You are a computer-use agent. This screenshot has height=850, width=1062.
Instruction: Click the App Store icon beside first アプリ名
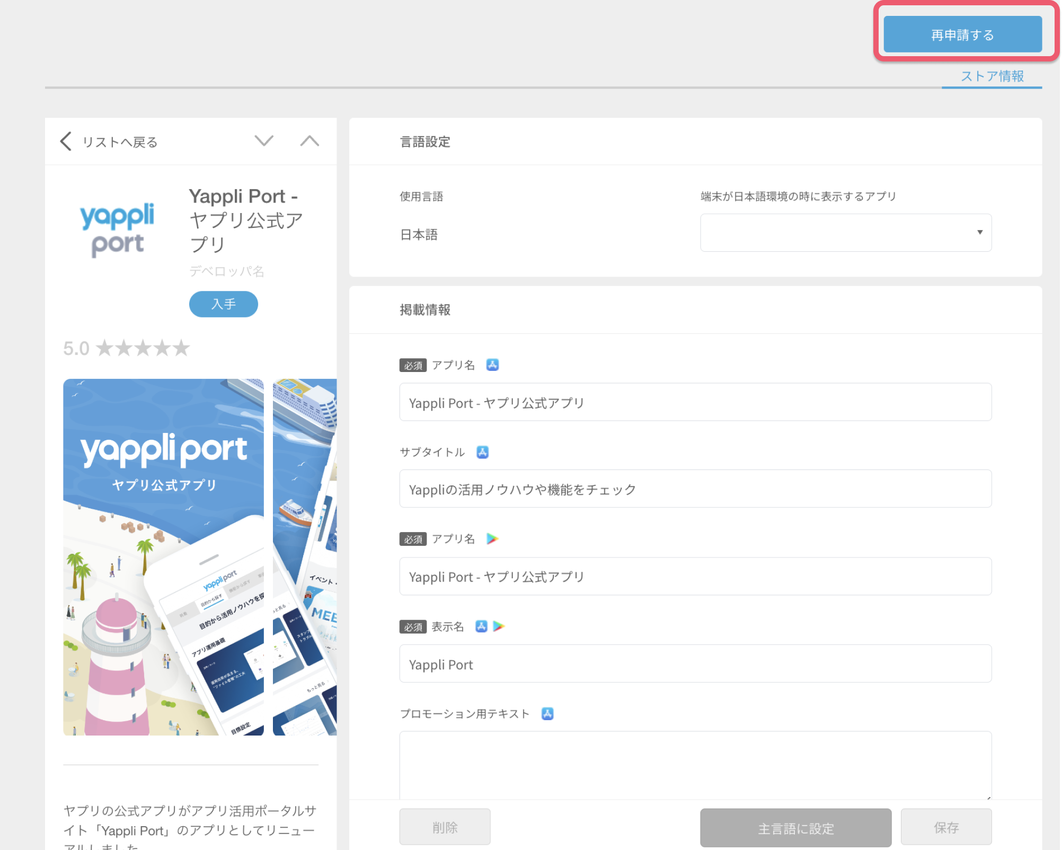click(492, 365)
